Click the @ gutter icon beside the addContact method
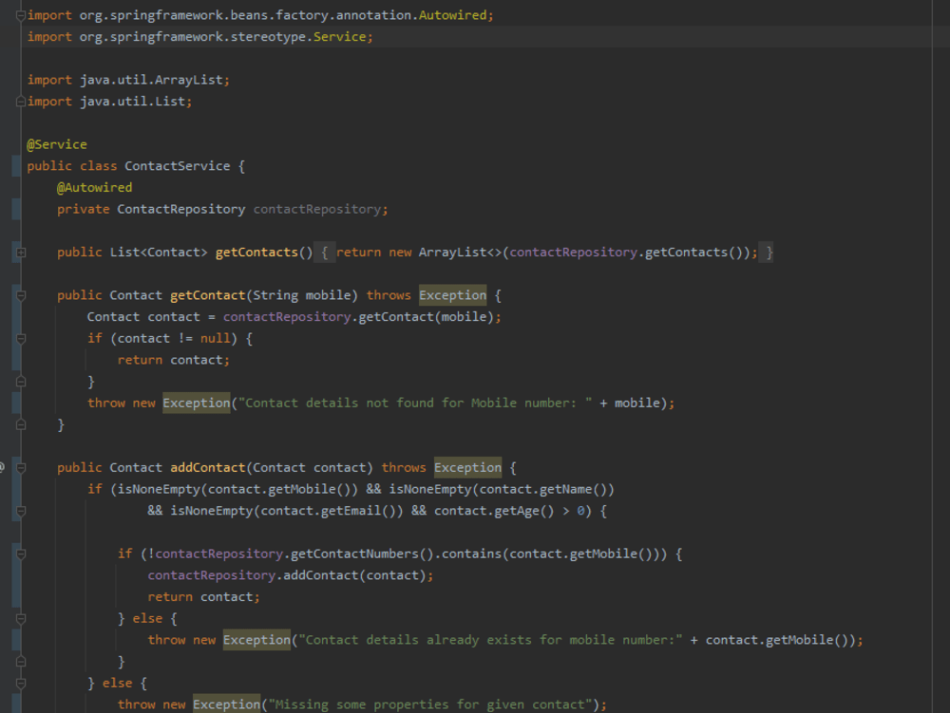 (x=3, y=466)
